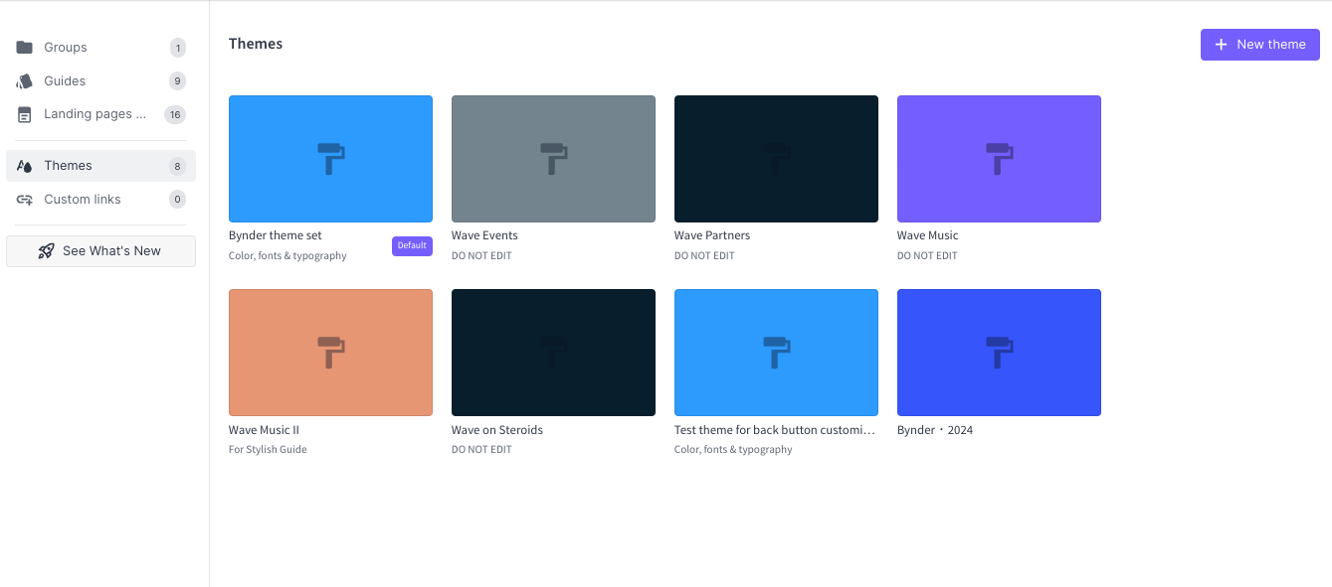Open Landing pages in the sidebar

coord(100,114)
